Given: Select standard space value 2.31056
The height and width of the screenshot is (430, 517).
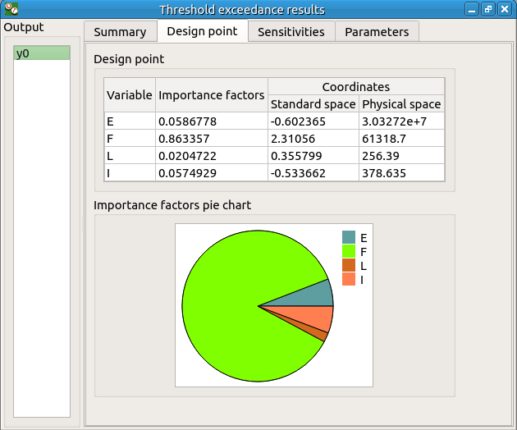Looking at the screenshot, I should point(313,138).
